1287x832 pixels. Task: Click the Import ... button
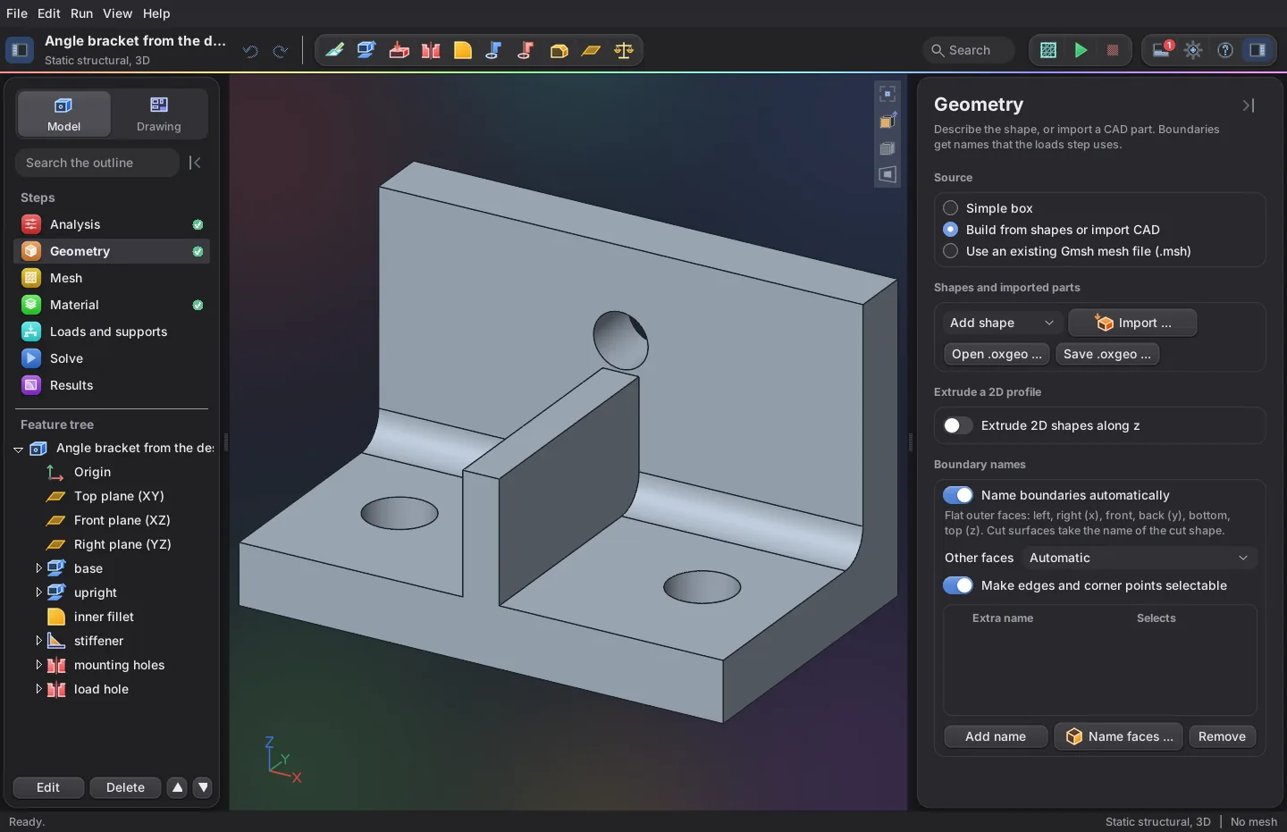pos(1132,323)
